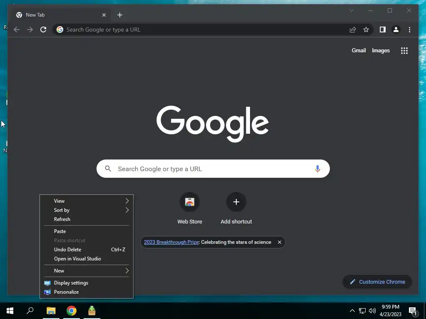Screen dimensions: 426x319
Task: Open the Windows Start menu
Action: 10,311
